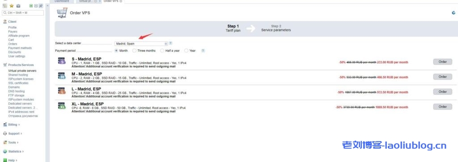
Task: Open Profile in the Client menu
Action: (13, 27)
